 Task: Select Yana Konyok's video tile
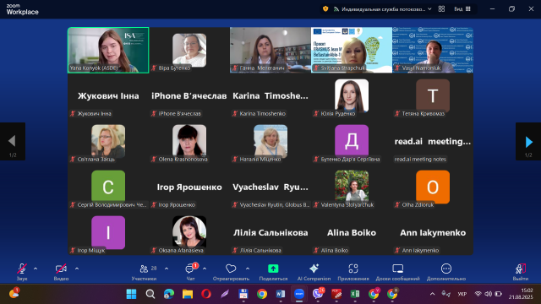108,50
